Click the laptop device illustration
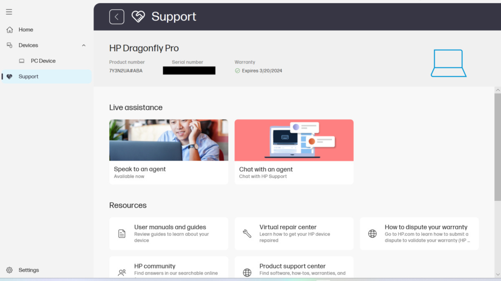The height and width of the screenshot is (281, 501). click(448, 63)
